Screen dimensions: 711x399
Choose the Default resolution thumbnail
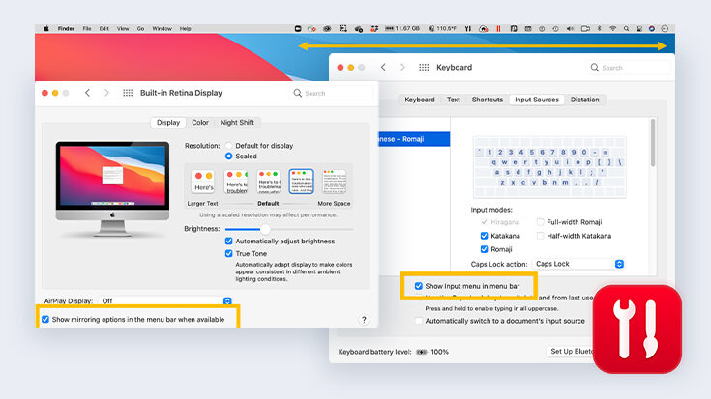click(269, 182)
